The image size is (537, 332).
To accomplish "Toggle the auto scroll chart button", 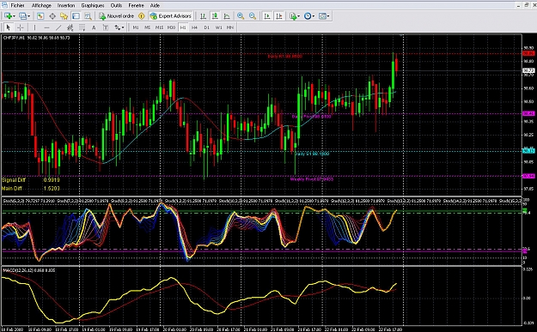I will tap(267, 16).
